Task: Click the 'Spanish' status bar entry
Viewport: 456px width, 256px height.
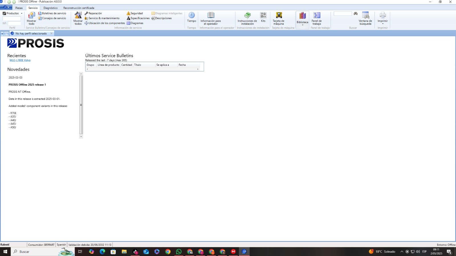Action: point(61,245)
